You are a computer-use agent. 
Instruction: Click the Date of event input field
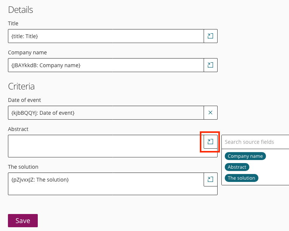click(x=106, y=112)
